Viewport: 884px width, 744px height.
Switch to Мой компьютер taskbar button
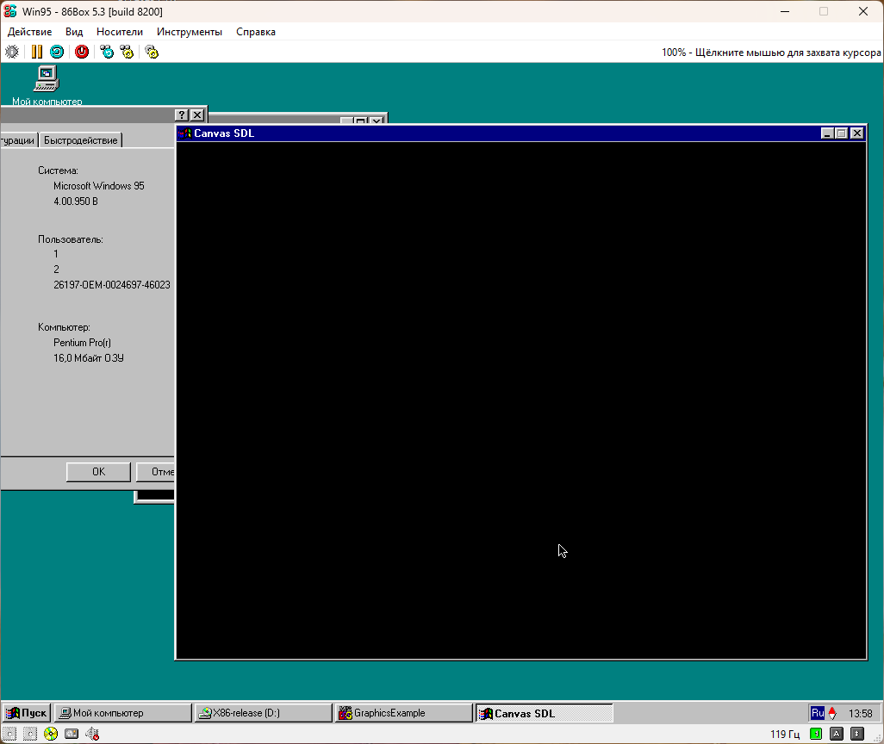[x=123, y=713]
